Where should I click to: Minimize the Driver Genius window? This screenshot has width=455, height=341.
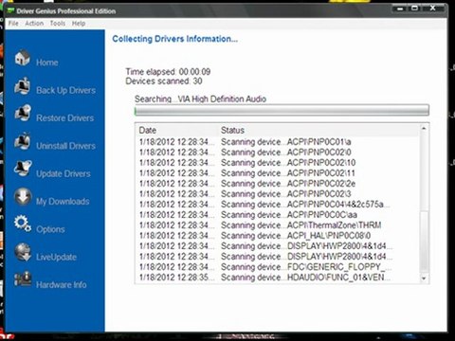[x=400, y=9]
